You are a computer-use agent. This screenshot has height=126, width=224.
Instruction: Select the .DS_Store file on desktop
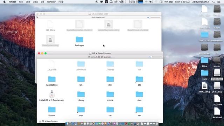(217, 99)
